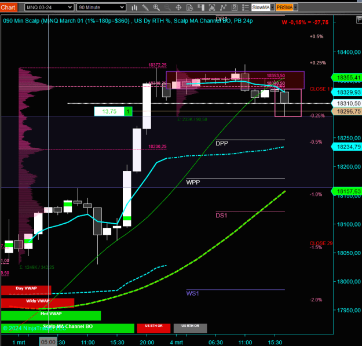This screenshot has height=346, width=362.
Task: Activate the crosshair cursor icon
Action: pyautogui.click(x=179, y=8)
